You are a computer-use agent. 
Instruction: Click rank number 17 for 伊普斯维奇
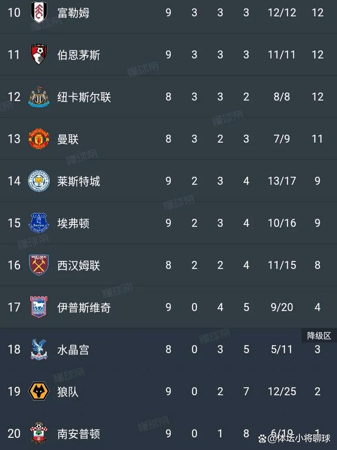click(14, 307)
